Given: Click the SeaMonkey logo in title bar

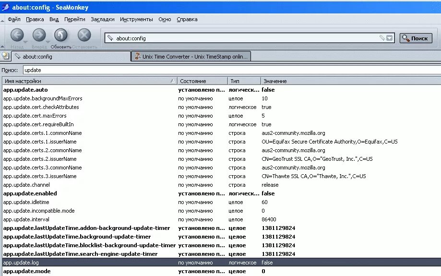Looking at the screenshot, I should (x=5, y=7).
